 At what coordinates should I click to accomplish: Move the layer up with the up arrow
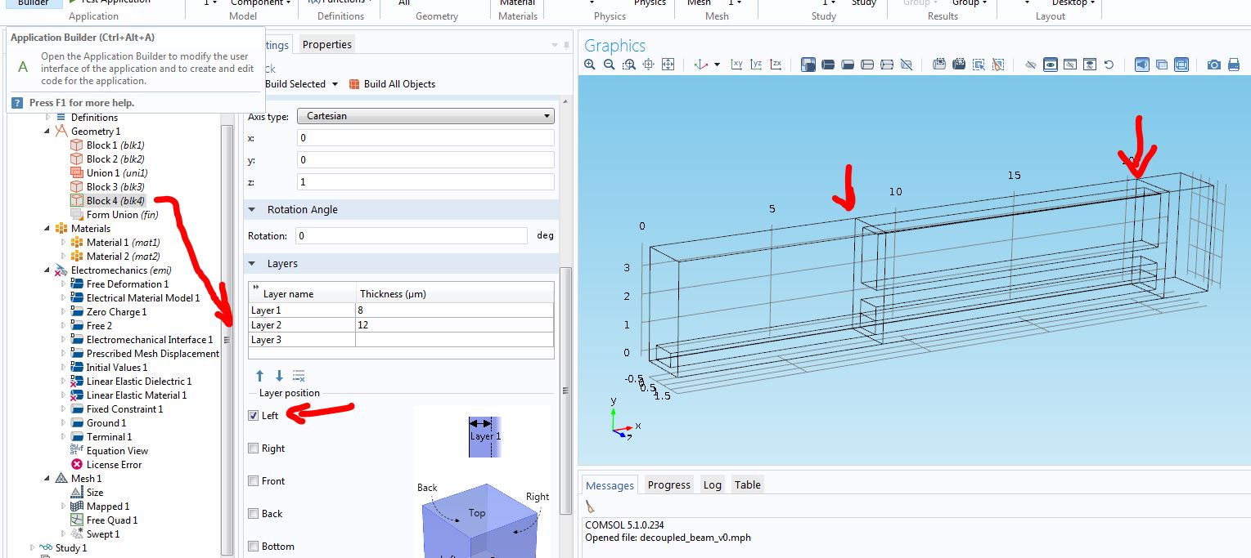point(260,376)
